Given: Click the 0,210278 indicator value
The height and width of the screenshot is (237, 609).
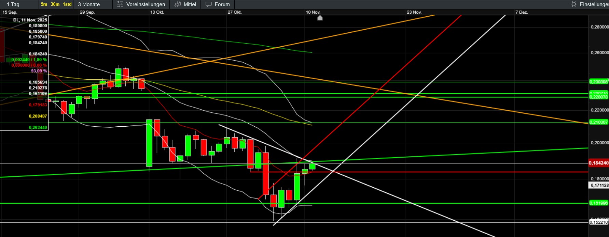Looking at the screenshot, I should (38, 88).
